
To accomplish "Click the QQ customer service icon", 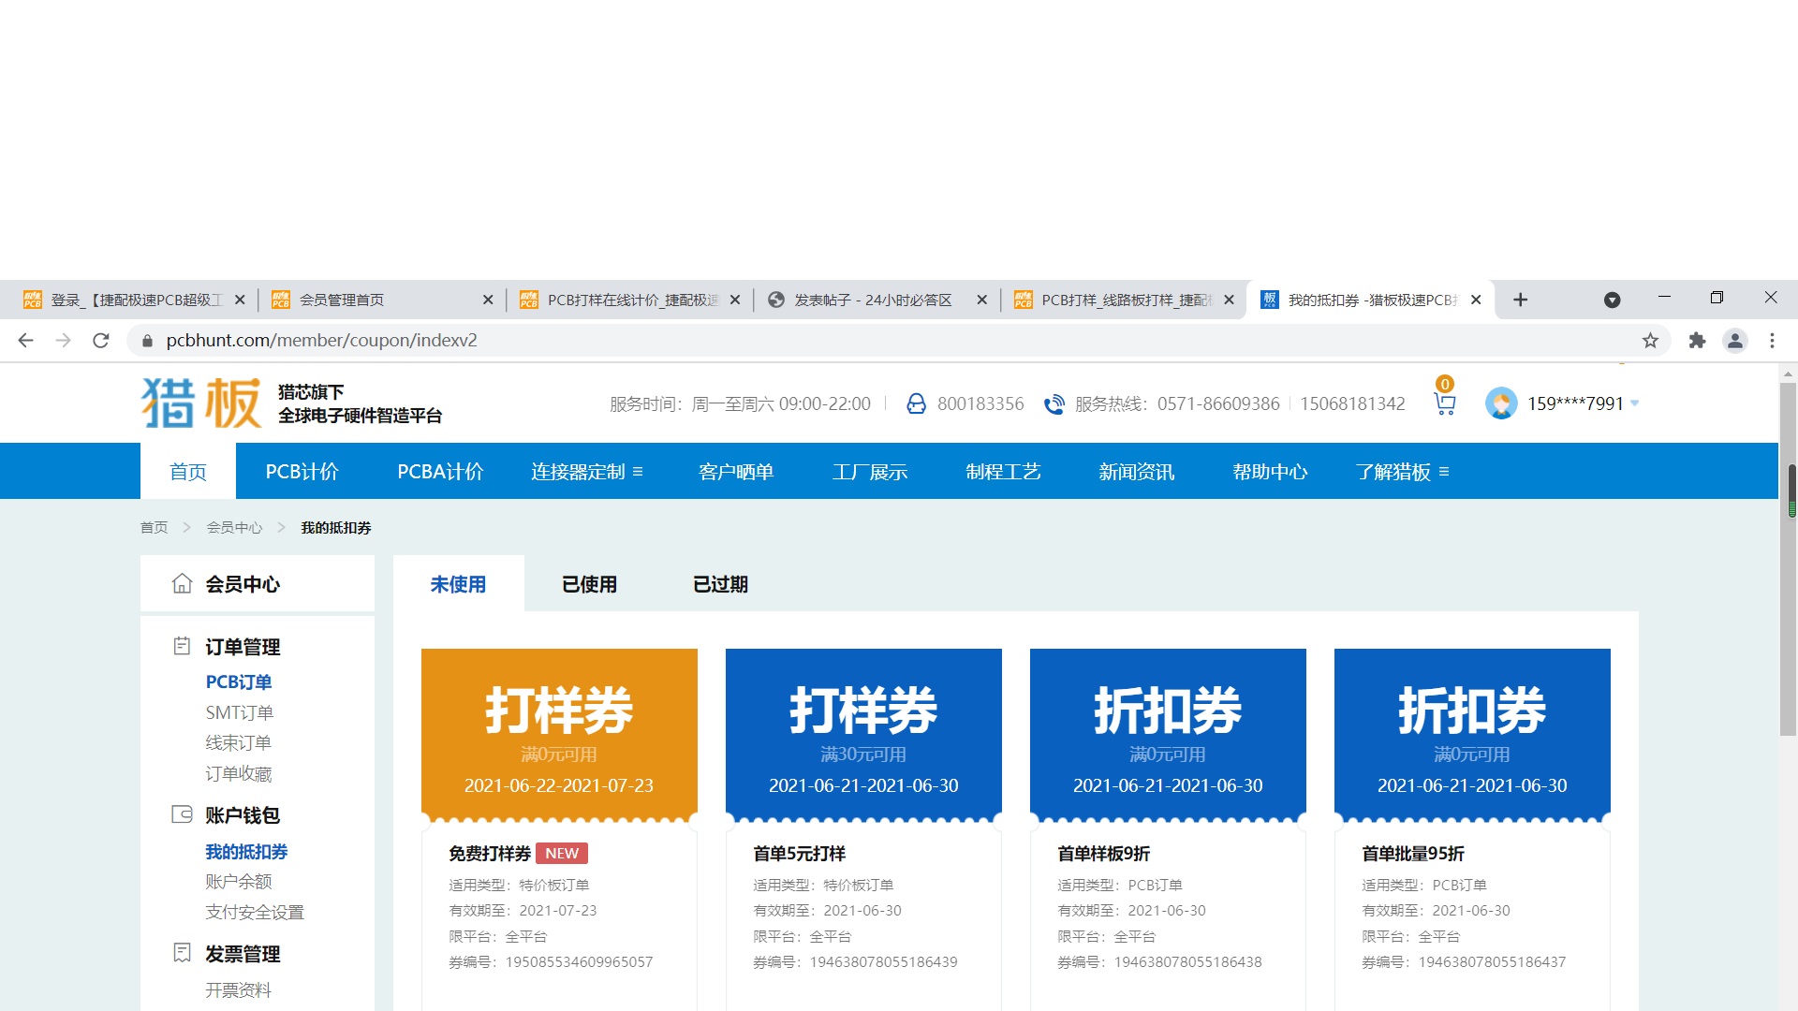I will [916, 403].
